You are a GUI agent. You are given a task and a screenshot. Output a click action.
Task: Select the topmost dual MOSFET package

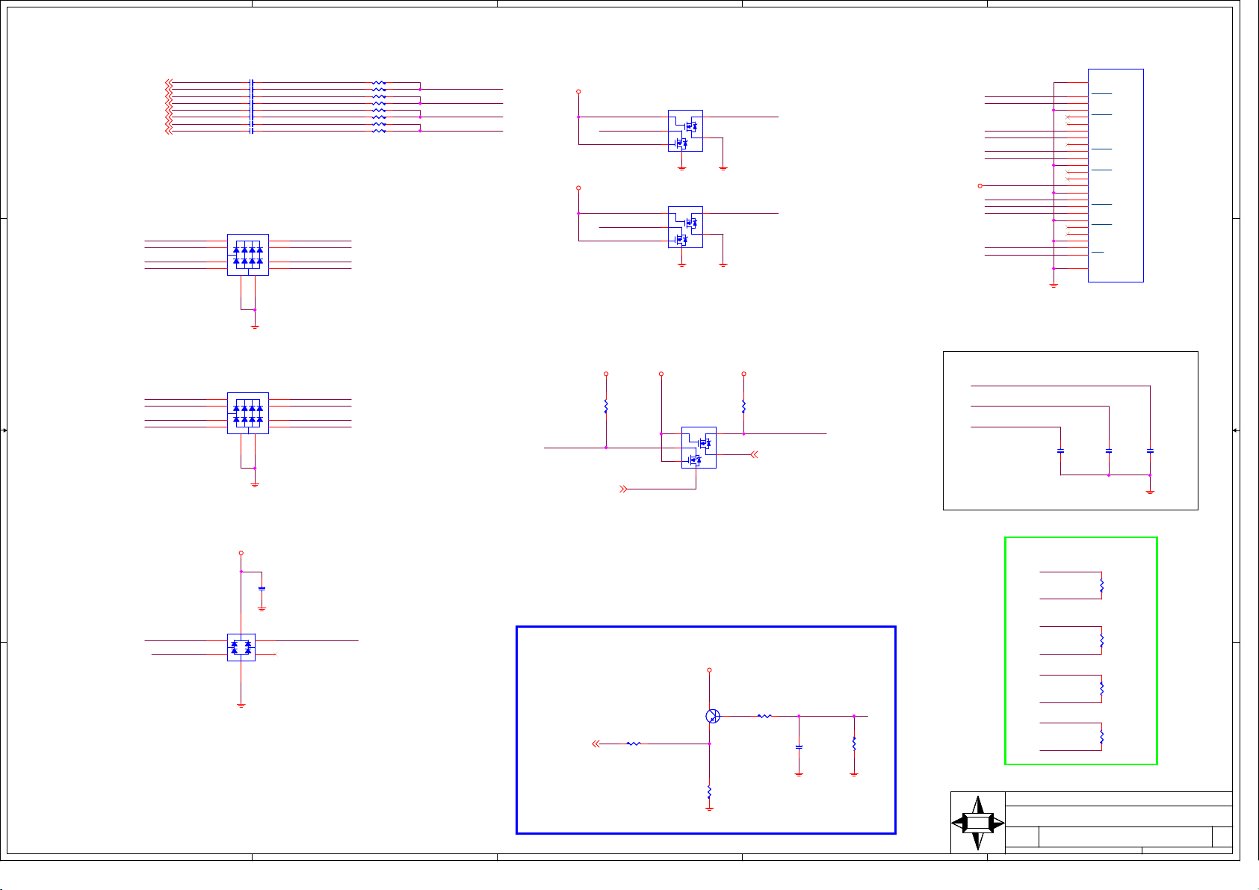[x=685, y=131]
